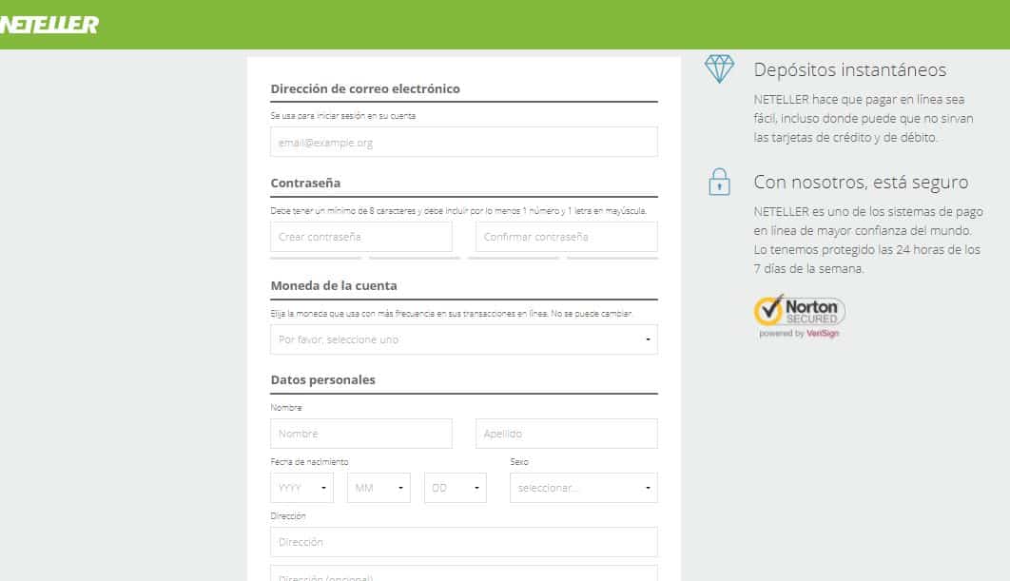Focus the Crear contraseña field

tap(361, 237)
